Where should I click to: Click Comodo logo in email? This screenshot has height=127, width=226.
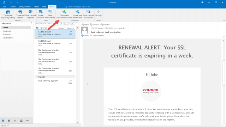click(x=151, y=91)
